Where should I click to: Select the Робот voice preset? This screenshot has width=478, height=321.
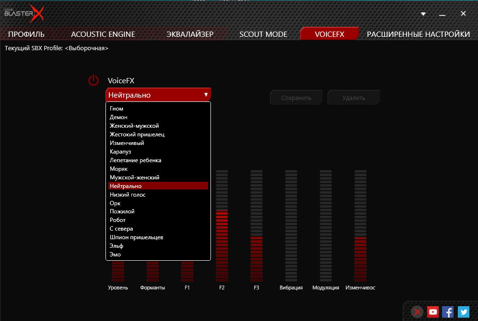pyautogui.click(x=158, y=220)
